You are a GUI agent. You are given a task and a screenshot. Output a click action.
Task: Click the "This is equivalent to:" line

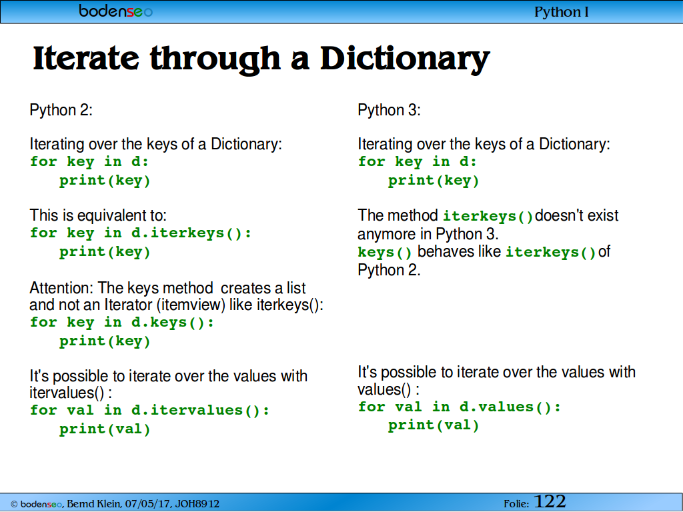pyautogui.click(x=98, y=215)
